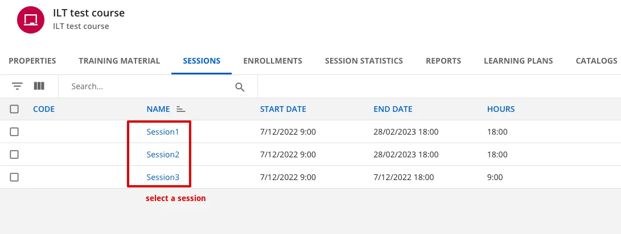
Task: Switch to the Reports tab
Action: pos(443,61)
